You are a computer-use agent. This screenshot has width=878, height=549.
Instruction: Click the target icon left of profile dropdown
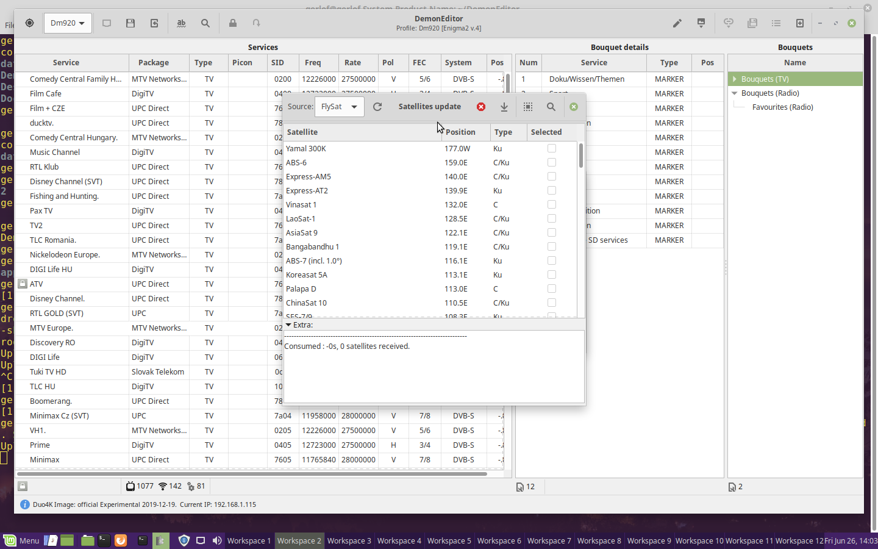click(29, 23)
